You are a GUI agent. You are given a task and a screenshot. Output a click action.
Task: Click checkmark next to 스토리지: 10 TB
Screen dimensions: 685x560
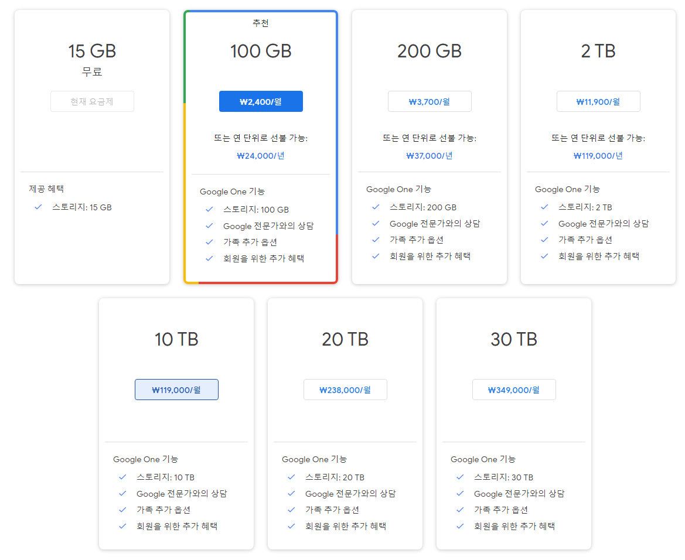click(122, 477)
